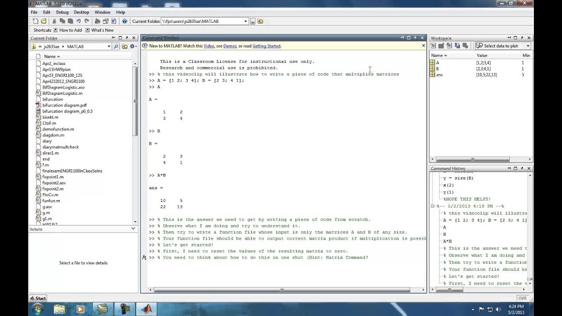This screenshot has height=316, width=562.
Task: Open MATLAB Help question mark icon
Action: pos(124,21)
